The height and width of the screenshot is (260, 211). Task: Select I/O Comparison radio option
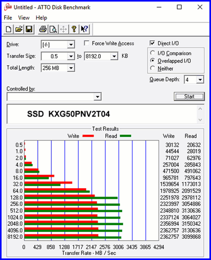coord(152,53)
